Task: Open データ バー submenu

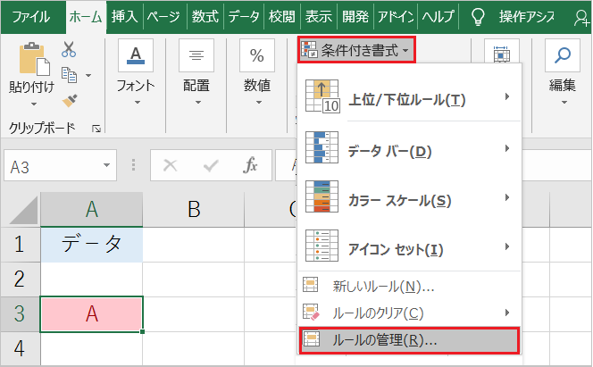Action: coord(409,148)
